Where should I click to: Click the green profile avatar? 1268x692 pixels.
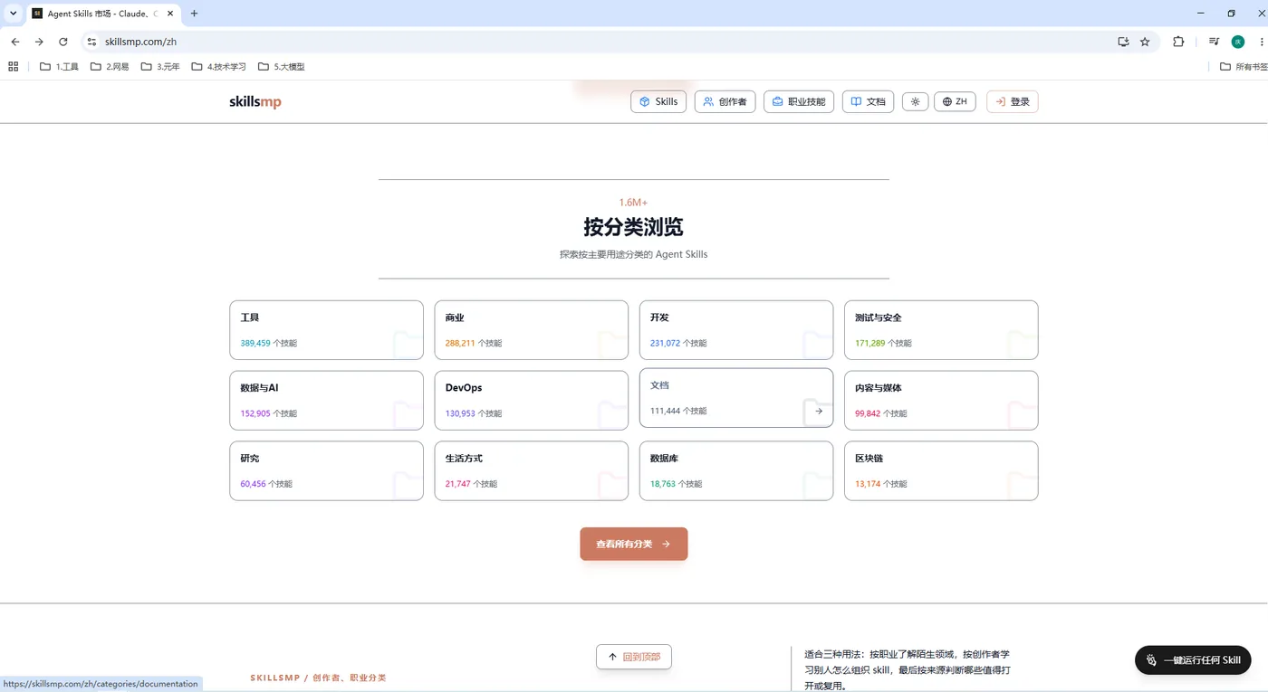[1238, 42]
